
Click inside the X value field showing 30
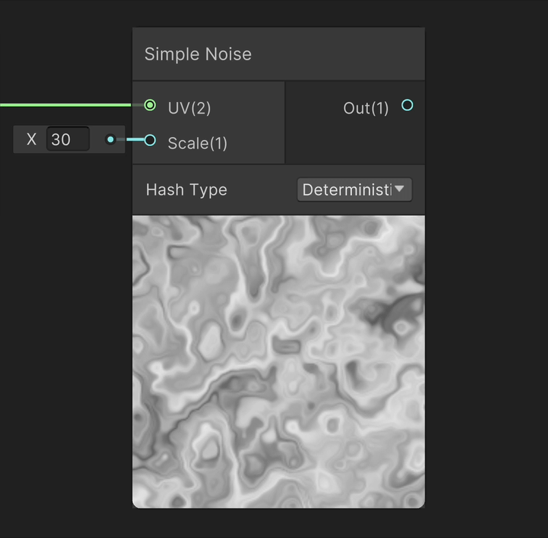pos(66,139)
